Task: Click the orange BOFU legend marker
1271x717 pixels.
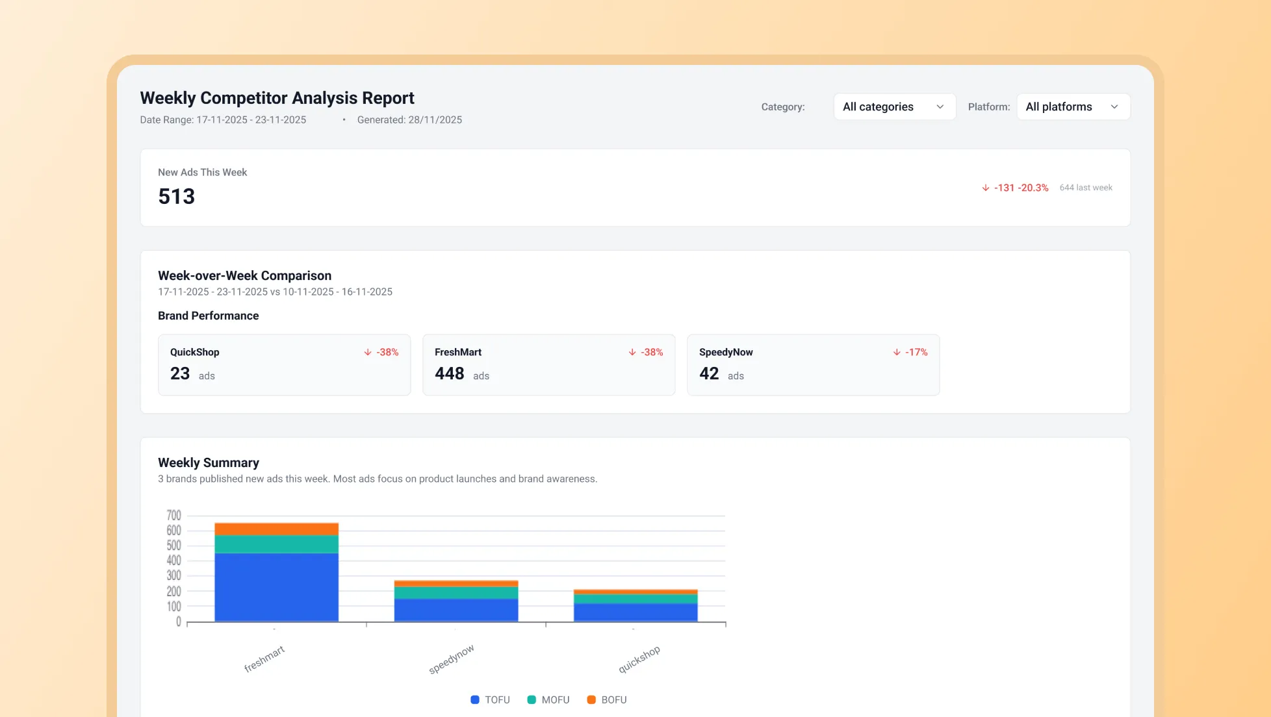Action: click(x=591, y=699)
